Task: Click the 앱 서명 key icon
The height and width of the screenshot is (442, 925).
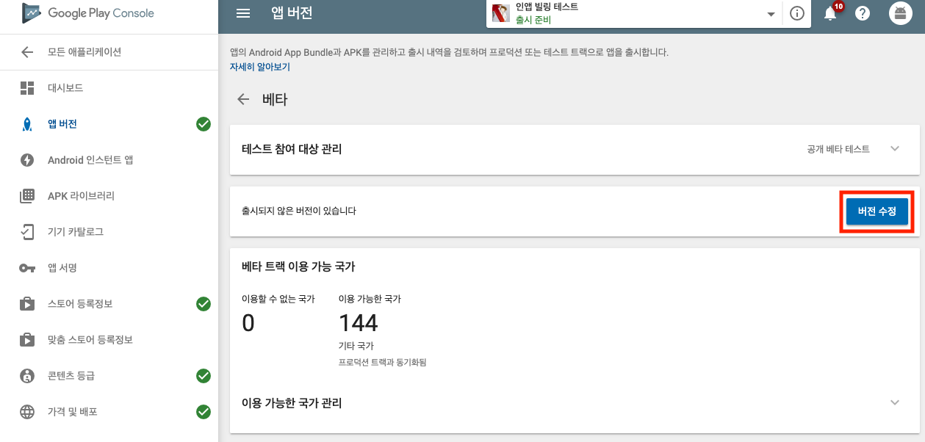Action: 27,268
